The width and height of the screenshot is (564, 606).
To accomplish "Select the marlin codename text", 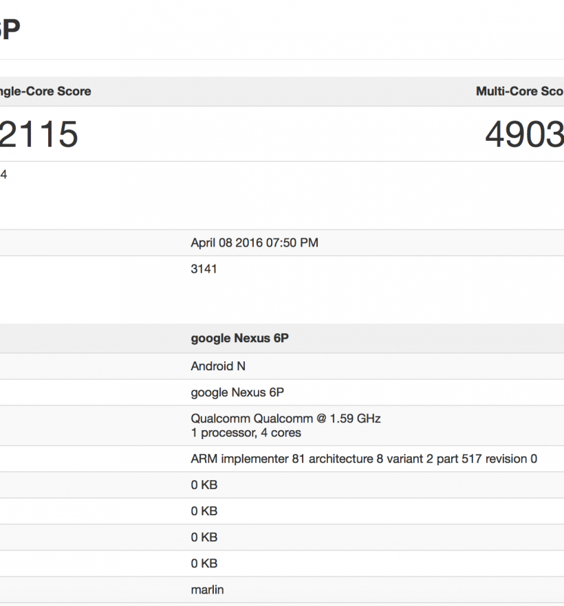I will pos(207,590).
